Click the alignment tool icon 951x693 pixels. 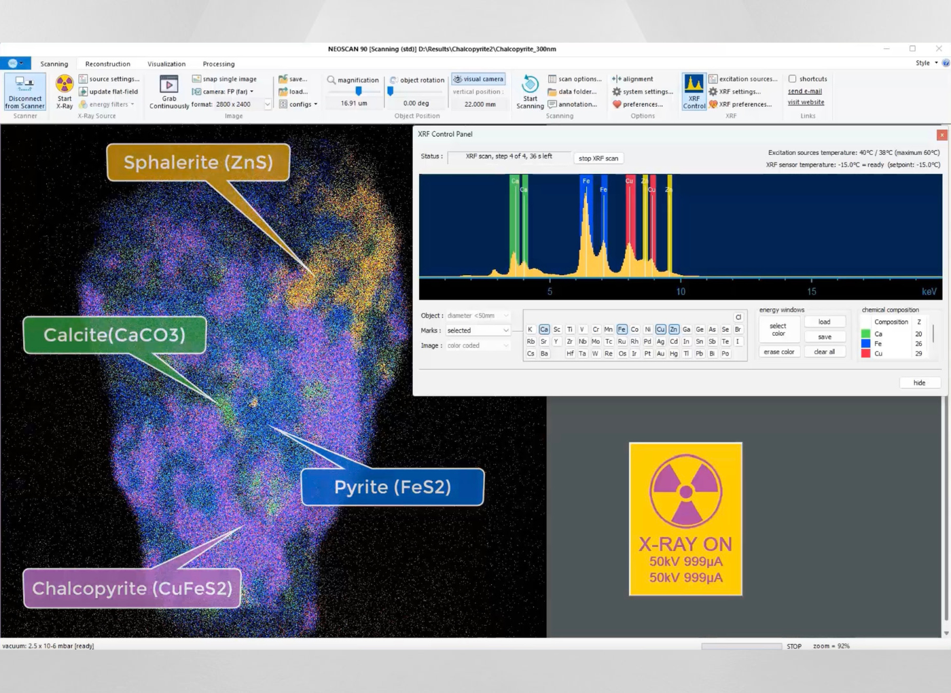[x=617, y=79]
